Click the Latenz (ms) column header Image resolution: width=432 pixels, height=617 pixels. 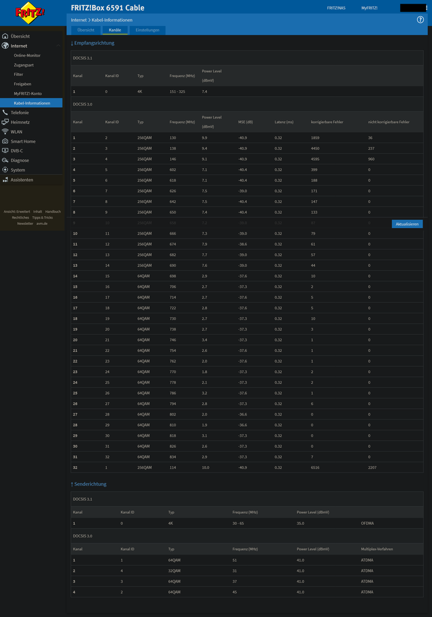(x=284, y=122)
